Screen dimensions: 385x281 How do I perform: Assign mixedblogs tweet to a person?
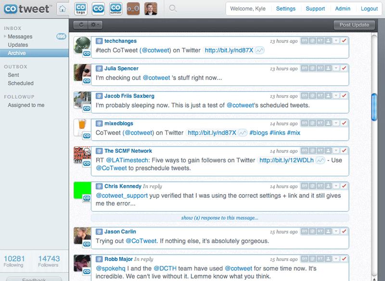[328, 123]
